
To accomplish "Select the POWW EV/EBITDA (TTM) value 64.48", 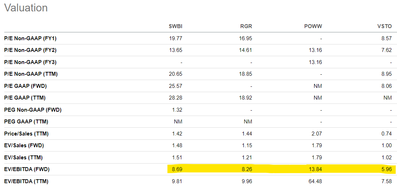I will 315,181.
